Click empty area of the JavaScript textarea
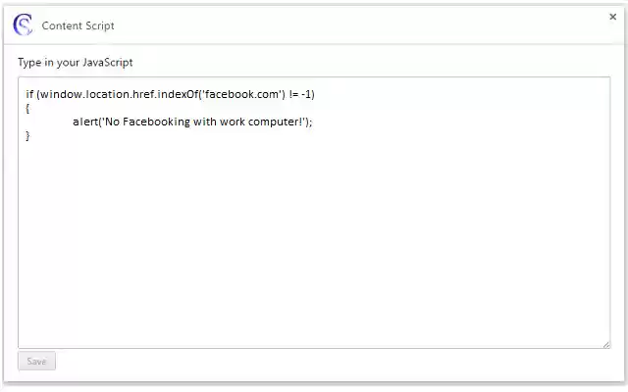This screenshot has height=392, width=628. (314, 245)
